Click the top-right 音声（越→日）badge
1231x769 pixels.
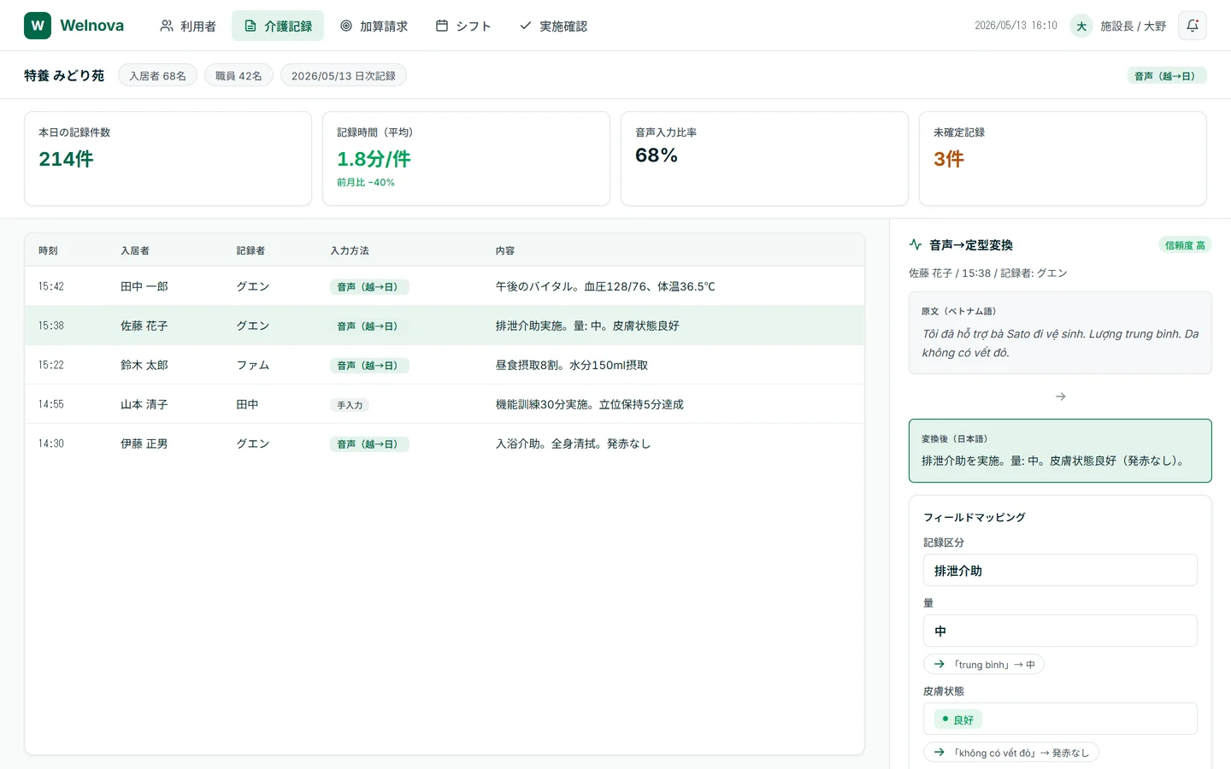point(1167,76)
